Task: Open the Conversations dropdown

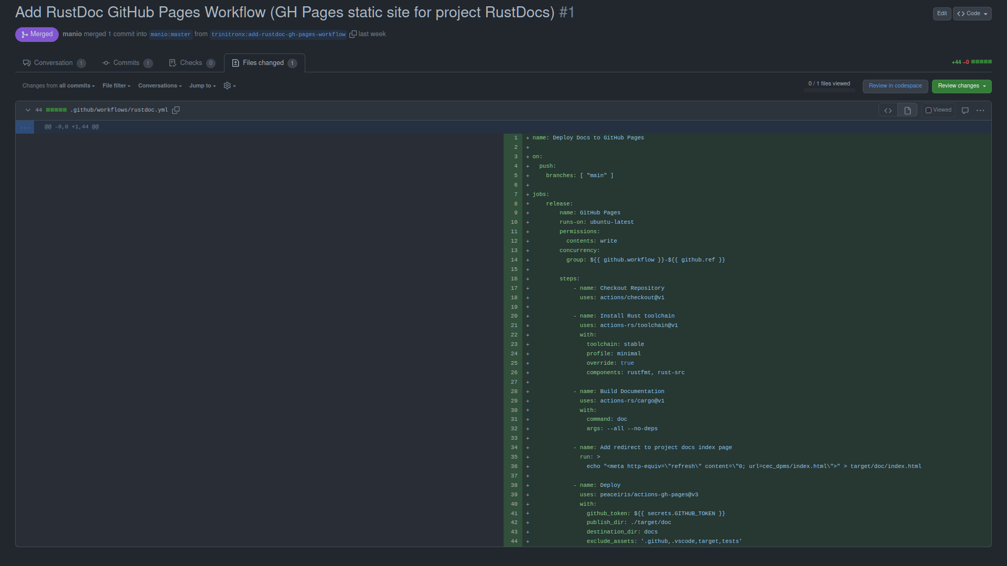Action: click(159, 86)
